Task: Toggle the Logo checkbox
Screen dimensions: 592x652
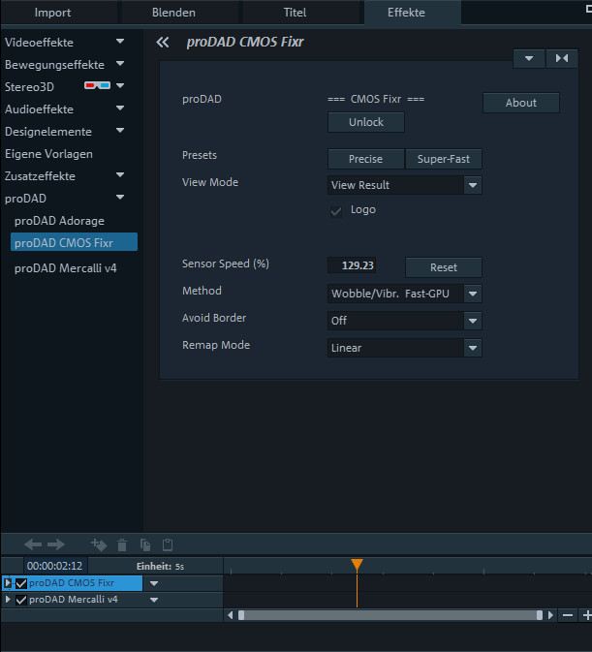Action: click(x=336, y=210)
